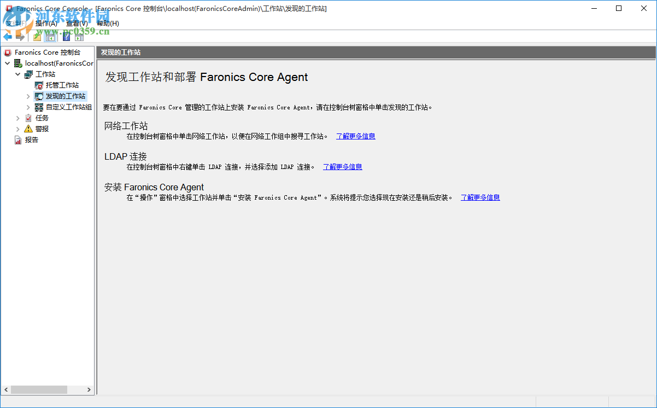
Task: Toggle the action pane with the rightmost toolbar icon
Action: coord(79,37)
